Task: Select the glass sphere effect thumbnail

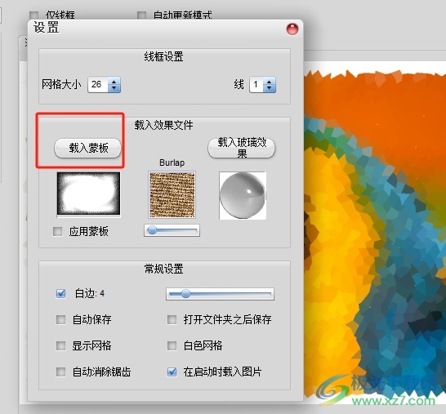Action: tap(243, 195)
